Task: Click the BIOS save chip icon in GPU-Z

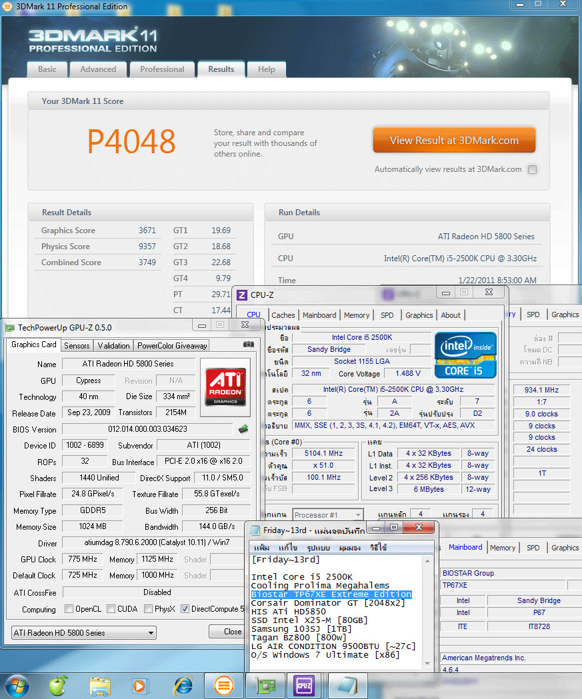Action: [243, 429]
